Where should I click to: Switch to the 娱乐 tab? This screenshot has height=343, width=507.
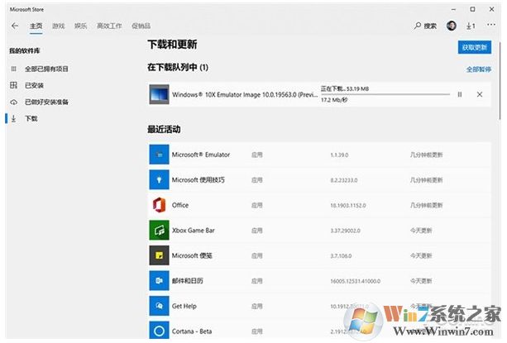(80, 26)
